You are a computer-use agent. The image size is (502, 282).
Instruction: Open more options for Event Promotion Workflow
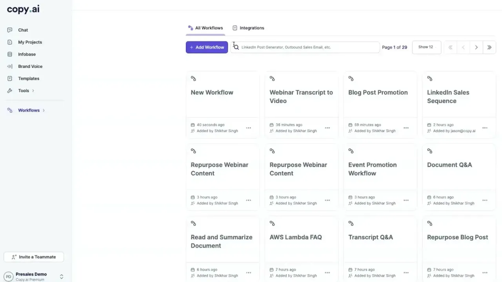pos(406,200)
